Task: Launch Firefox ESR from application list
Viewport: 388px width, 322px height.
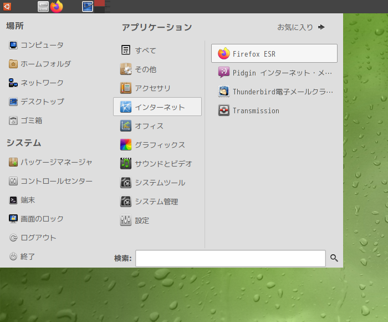Action: pos(274,53)
